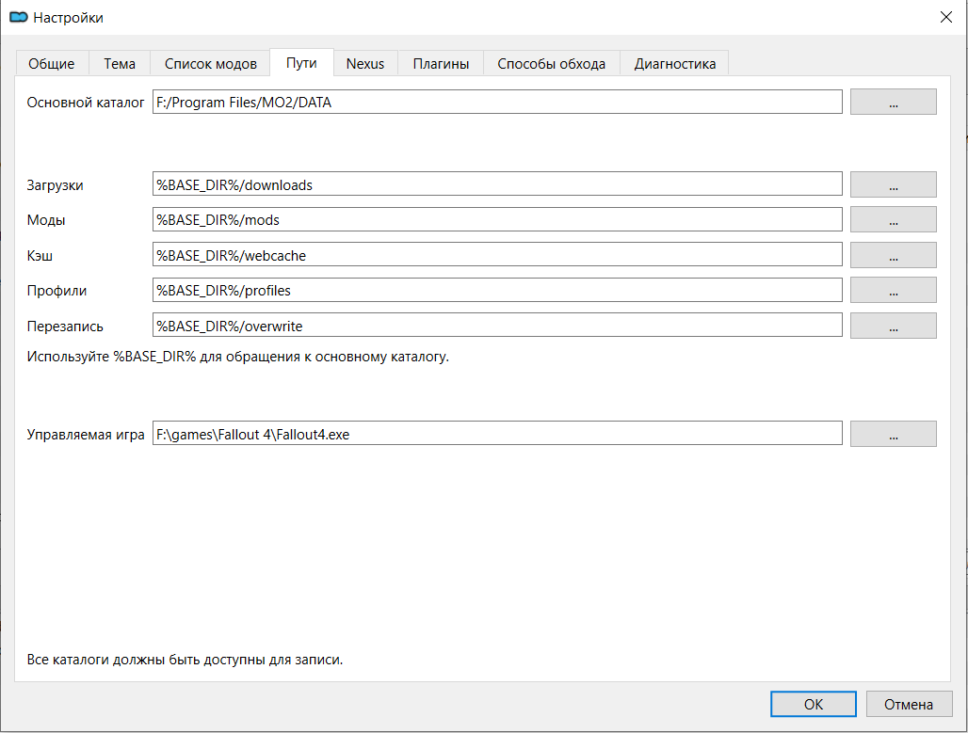968x733 pixels.
Task: Switch to the Плагины tab
Action: click(x=441, y=64)
